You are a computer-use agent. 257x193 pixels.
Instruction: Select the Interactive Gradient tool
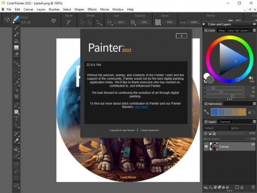pos(16,48)
